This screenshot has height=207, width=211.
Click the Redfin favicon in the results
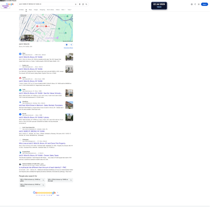click(x=20, y=78)
